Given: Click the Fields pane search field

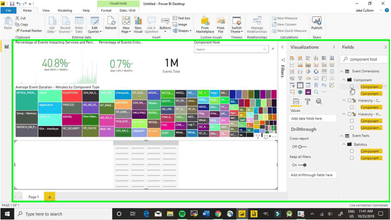Looking at the screenshot, I should [364, 59].
